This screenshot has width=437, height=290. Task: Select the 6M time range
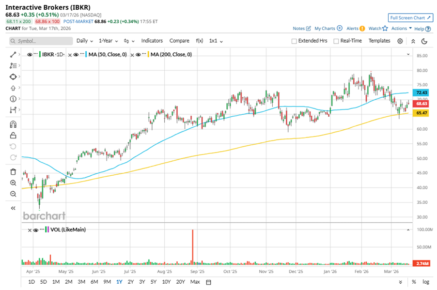[x=94, y=282]
